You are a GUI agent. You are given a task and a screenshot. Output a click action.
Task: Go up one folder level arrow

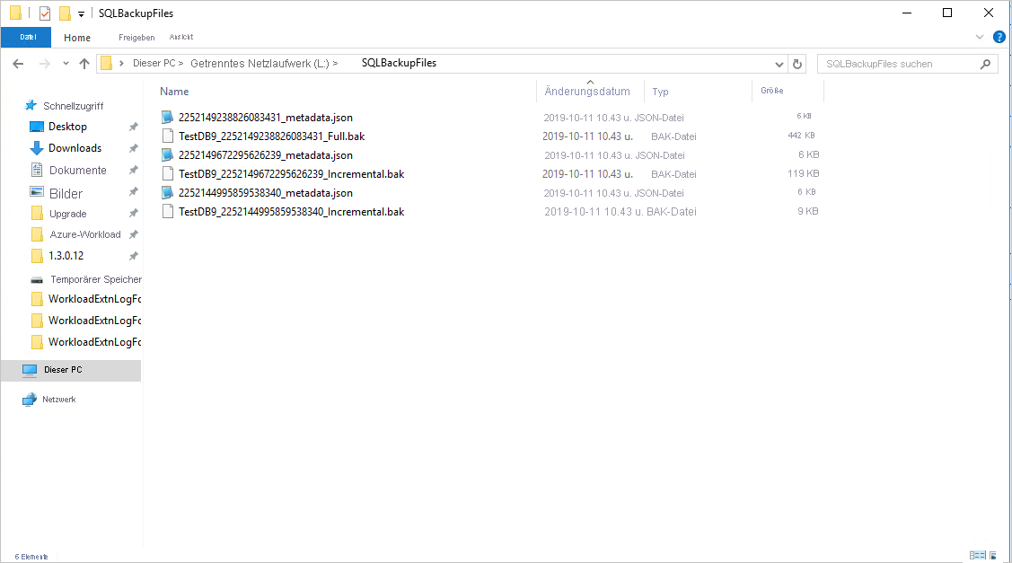coord(84,63)
